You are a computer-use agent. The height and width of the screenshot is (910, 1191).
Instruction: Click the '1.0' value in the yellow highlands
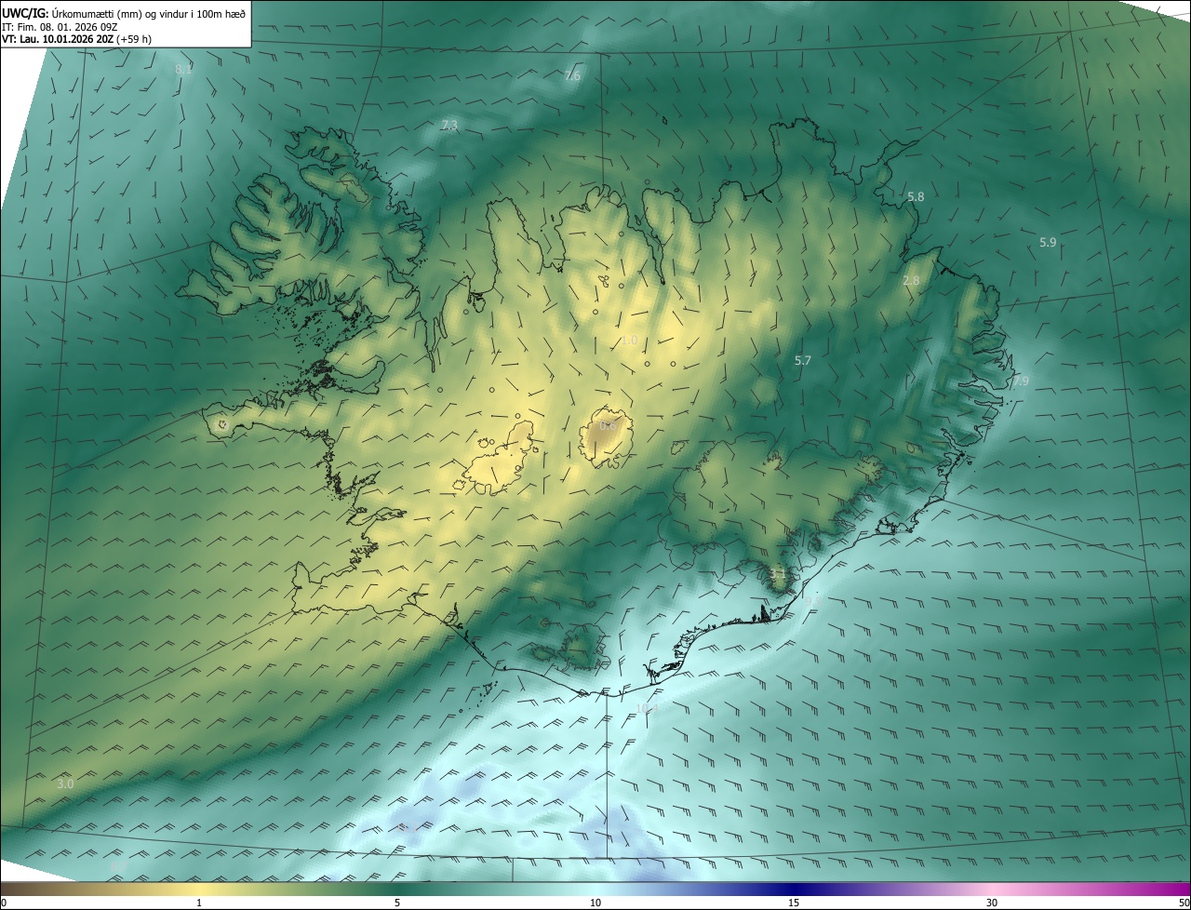(629, 341)
